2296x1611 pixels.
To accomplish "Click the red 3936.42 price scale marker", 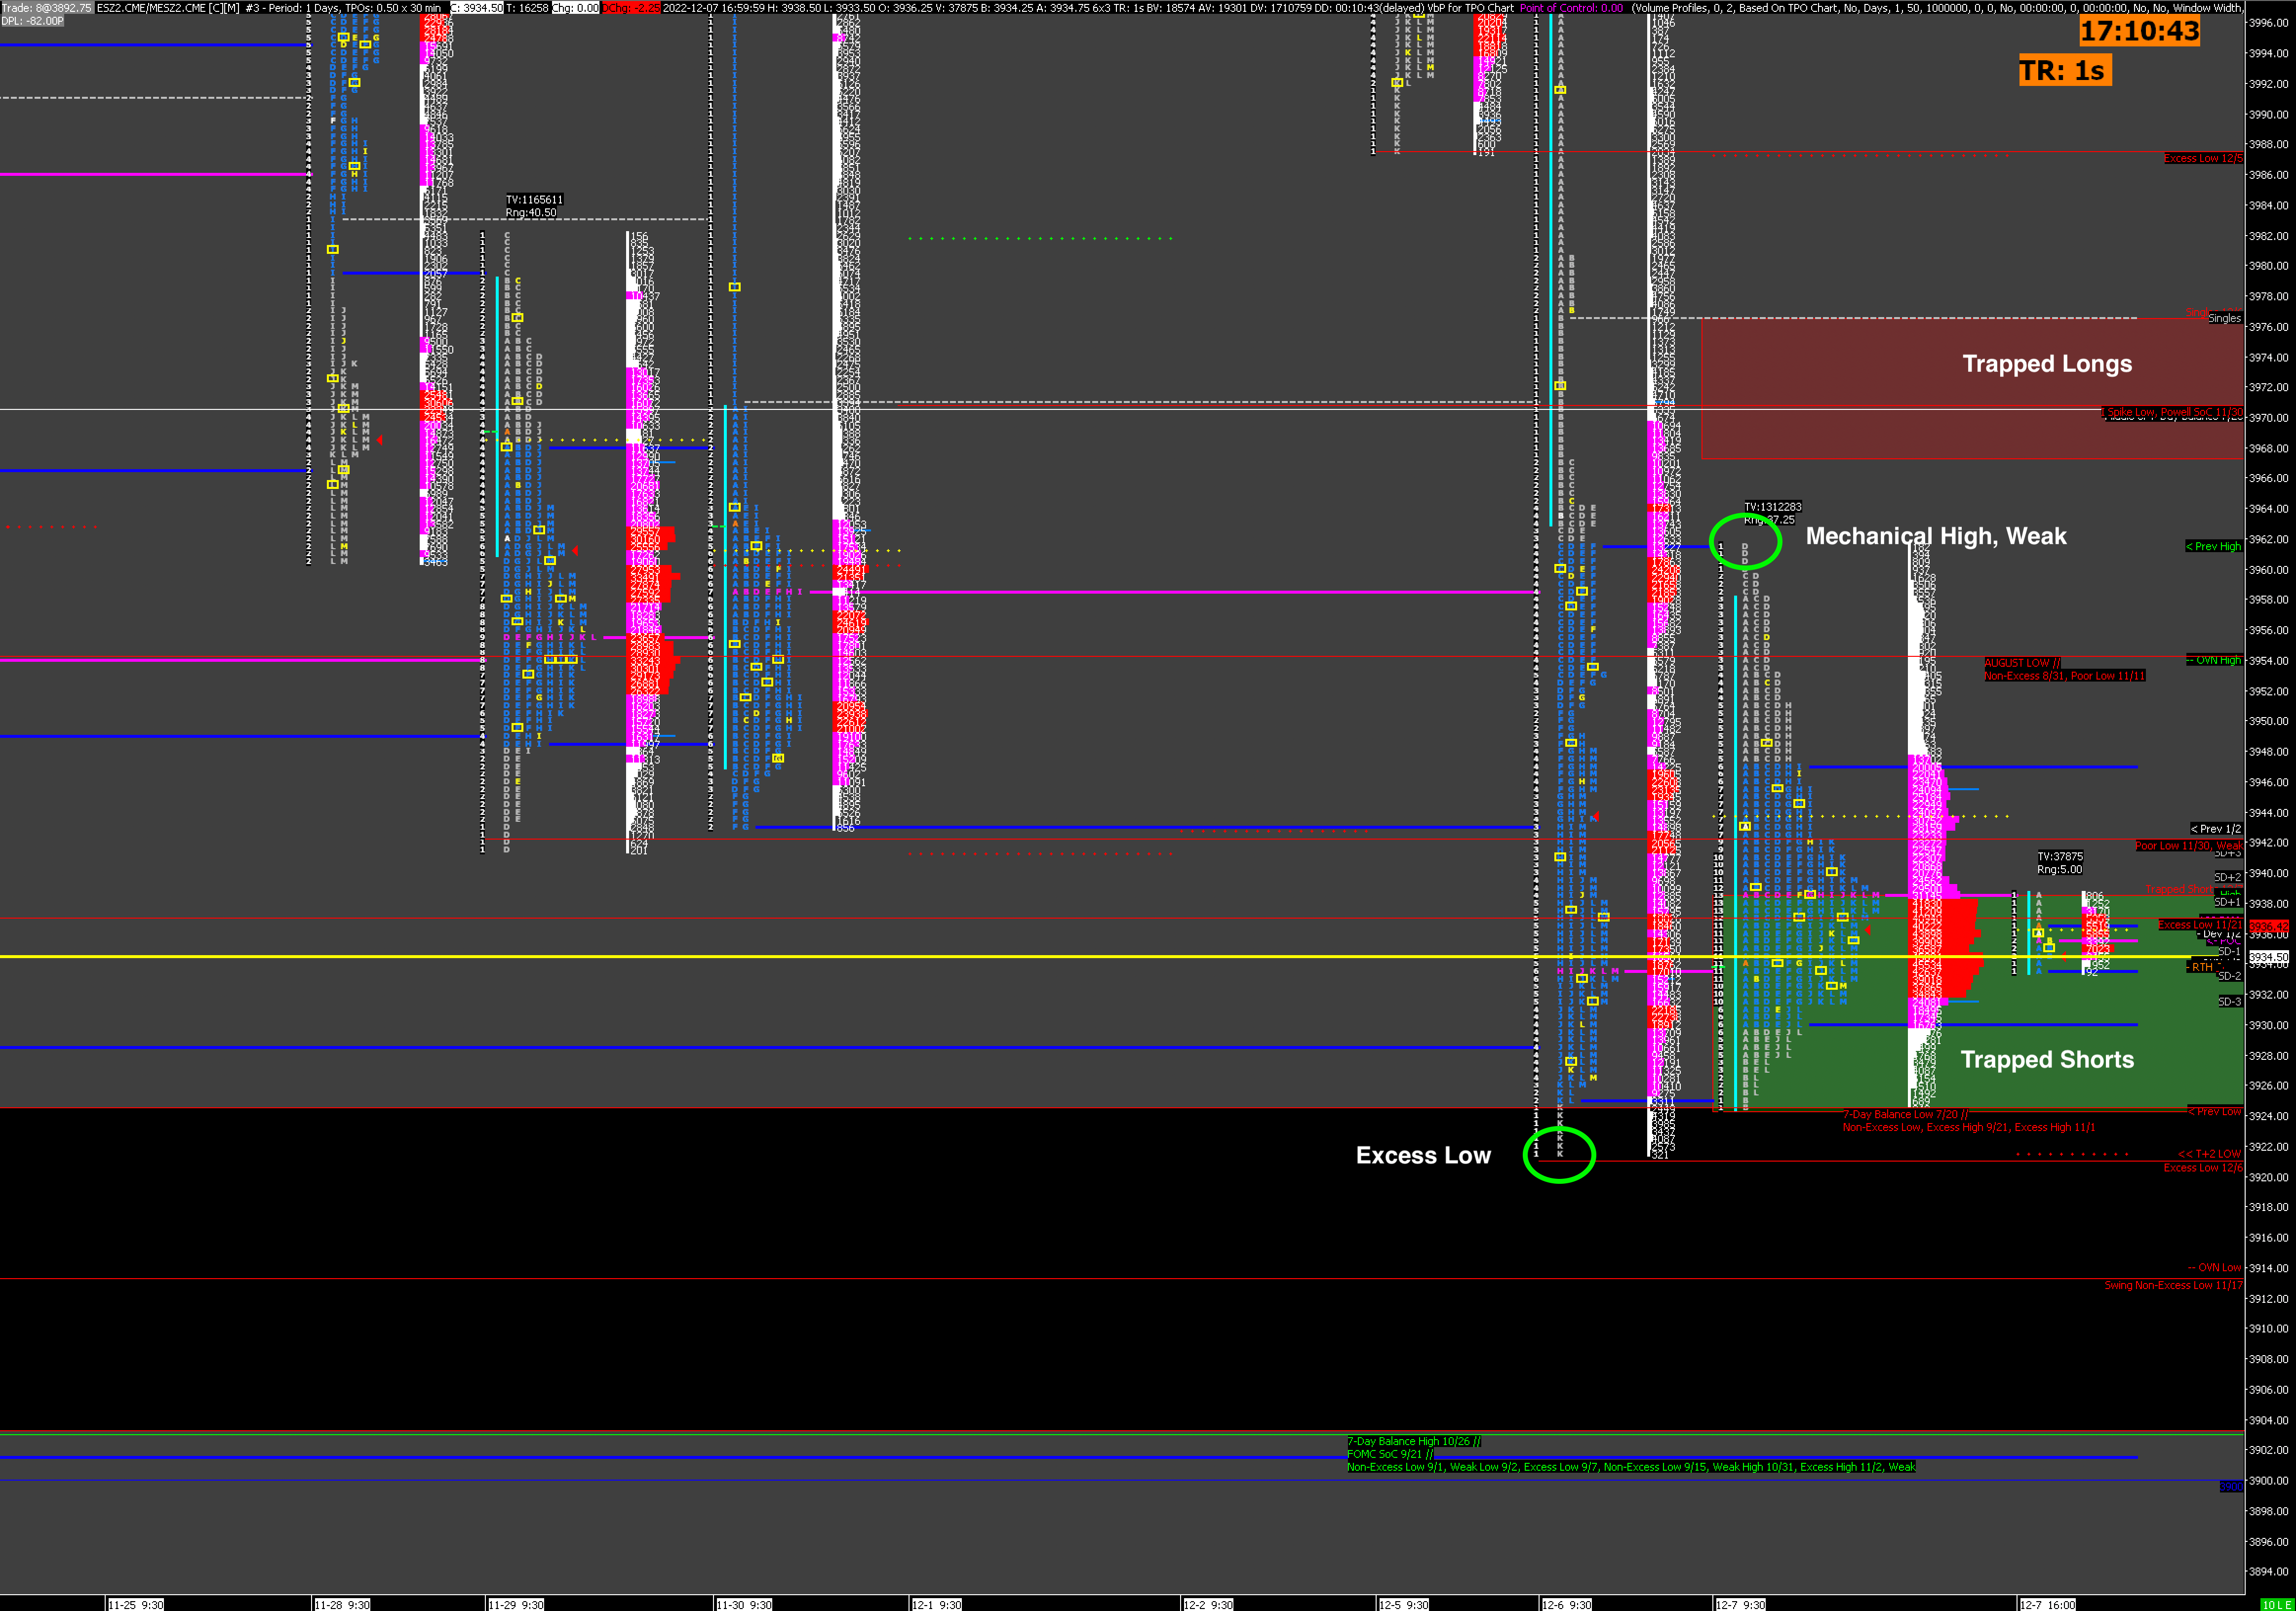I will 2268,927.
